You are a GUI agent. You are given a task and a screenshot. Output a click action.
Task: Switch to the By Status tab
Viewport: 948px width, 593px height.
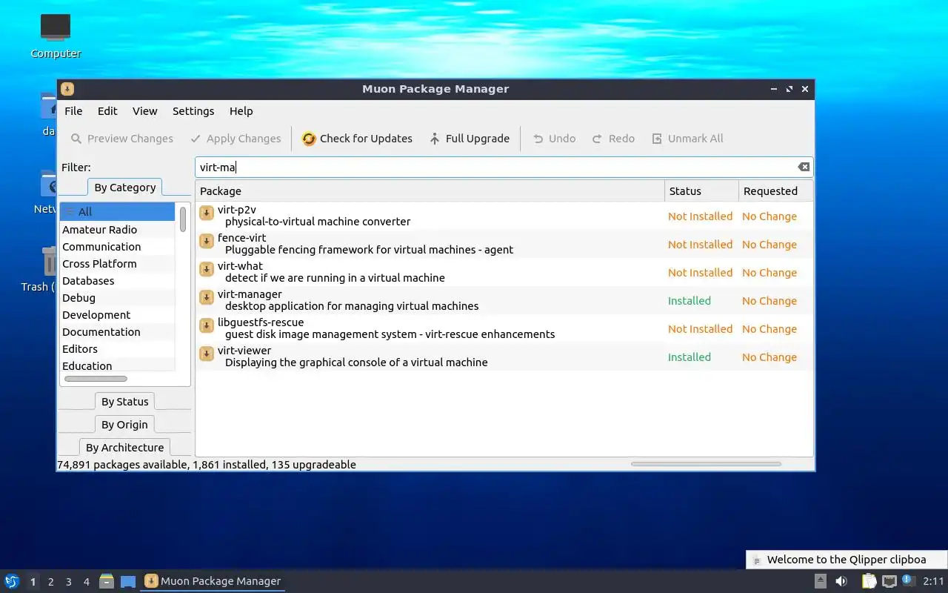pyautogui.click(x=124, y=402)
